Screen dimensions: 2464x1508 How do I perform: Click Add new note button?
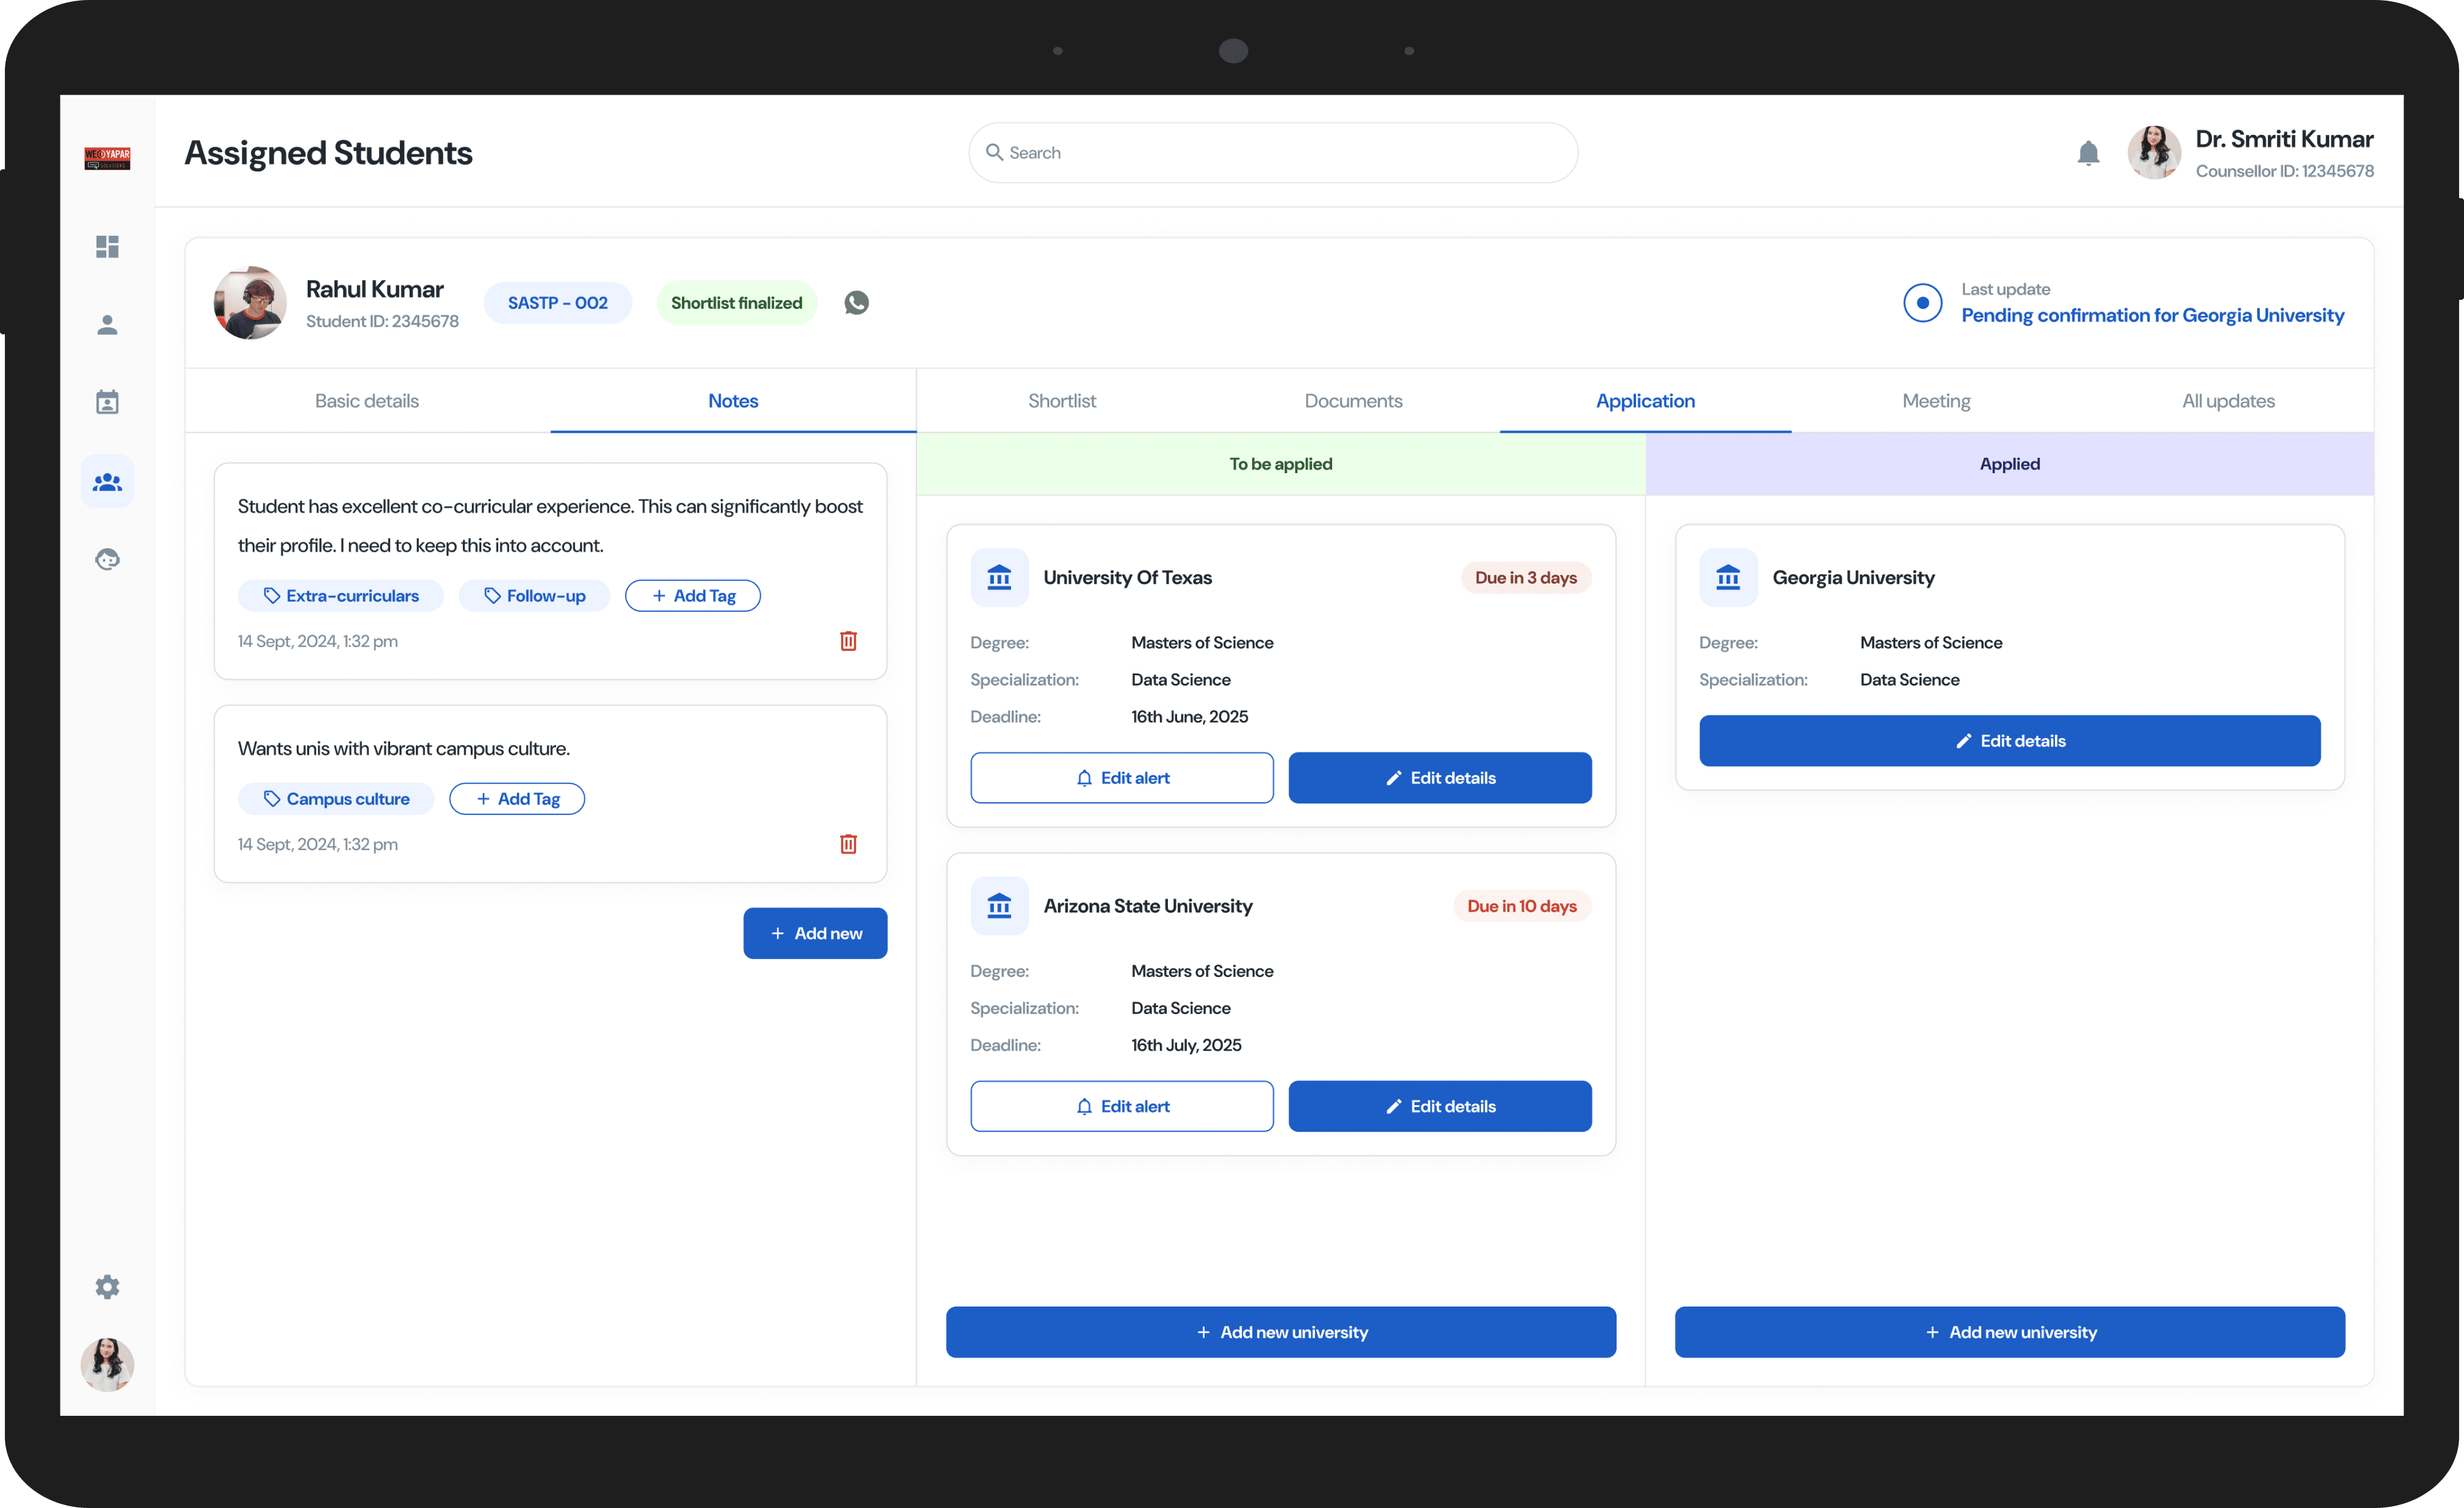coord(814,933)
